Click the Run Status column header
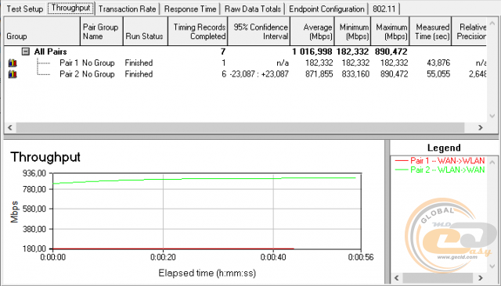This screenshot has width=501, height=286. pyautogui.click(x=146, y=31)
